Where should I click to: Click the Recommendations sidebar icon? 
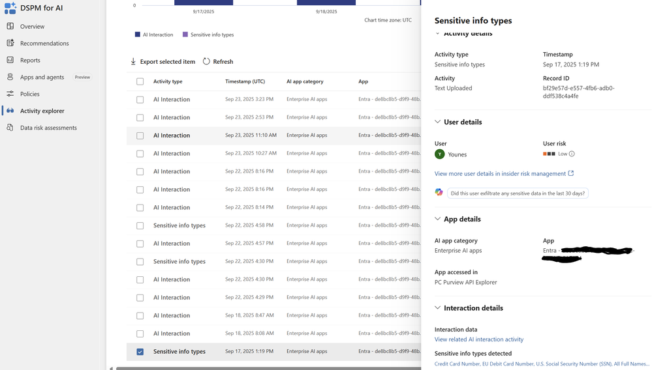point(10,43)
